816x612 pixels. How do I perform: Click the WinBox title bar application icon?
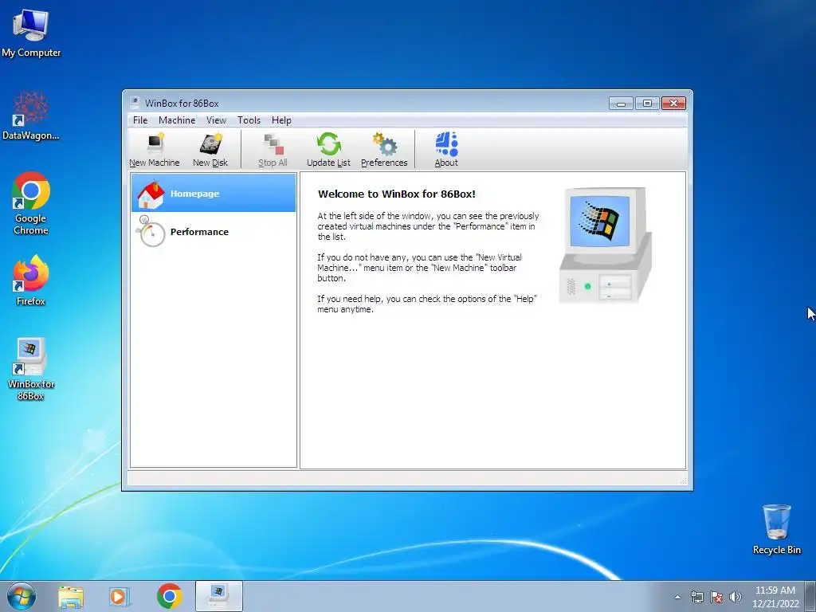tap(135, 103)
